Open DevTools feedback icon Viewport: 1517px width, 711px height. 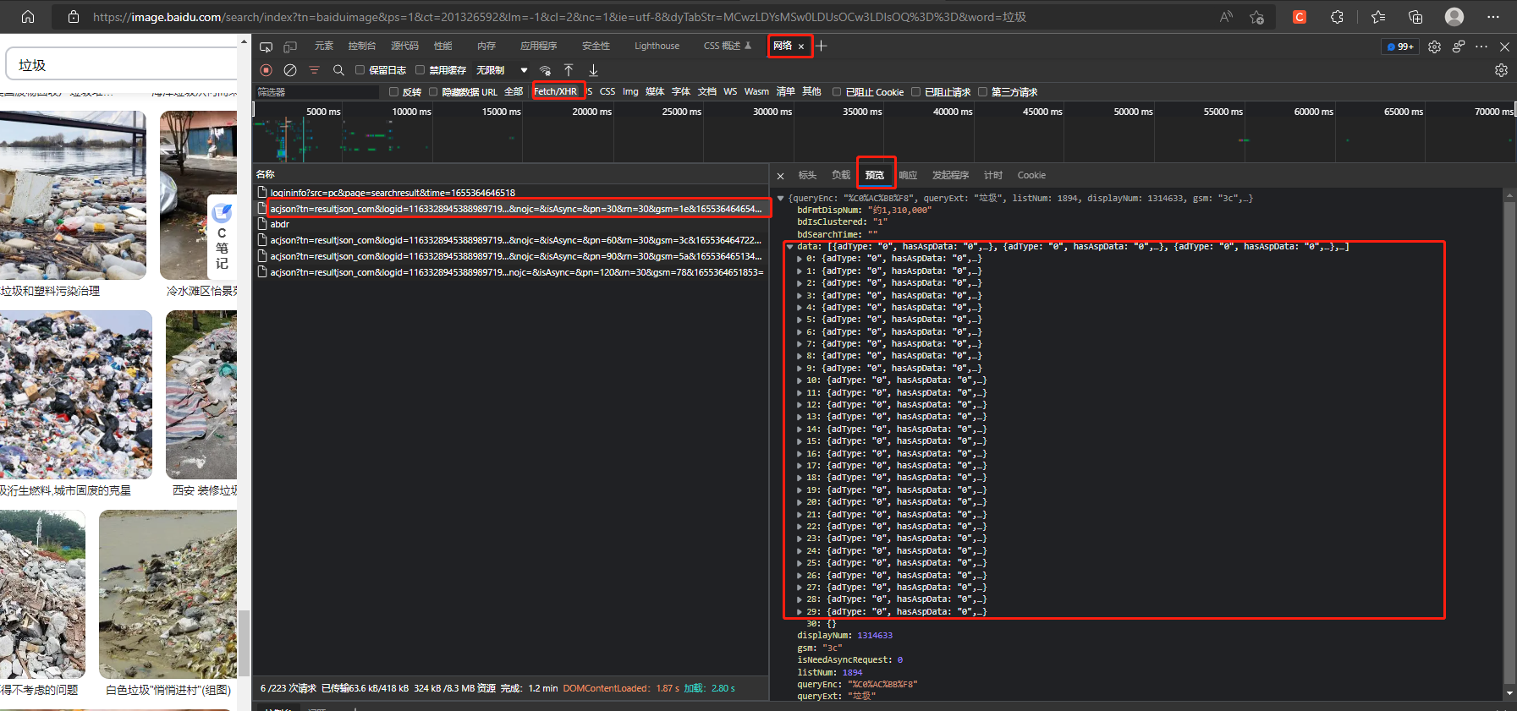pyautogui.click(x=1459, y=46)
